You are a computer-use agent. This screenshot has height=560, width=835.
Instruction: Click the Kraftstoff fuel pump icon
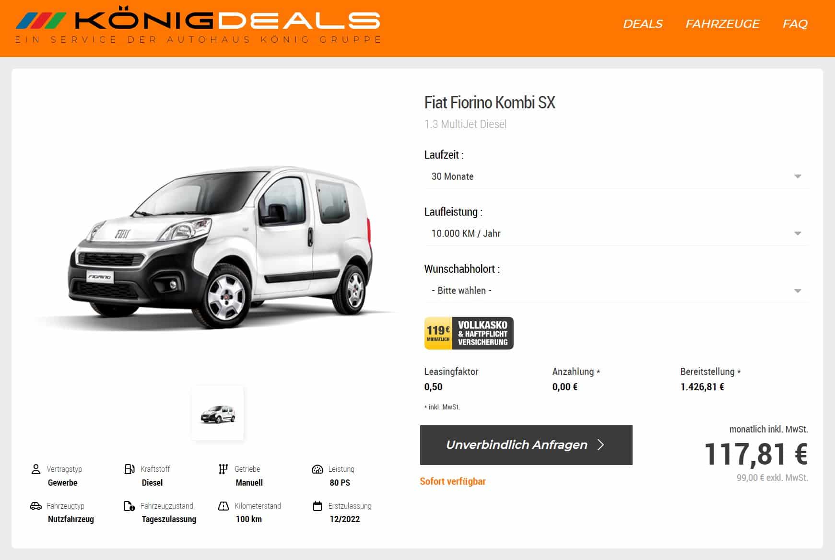[129, 469]
